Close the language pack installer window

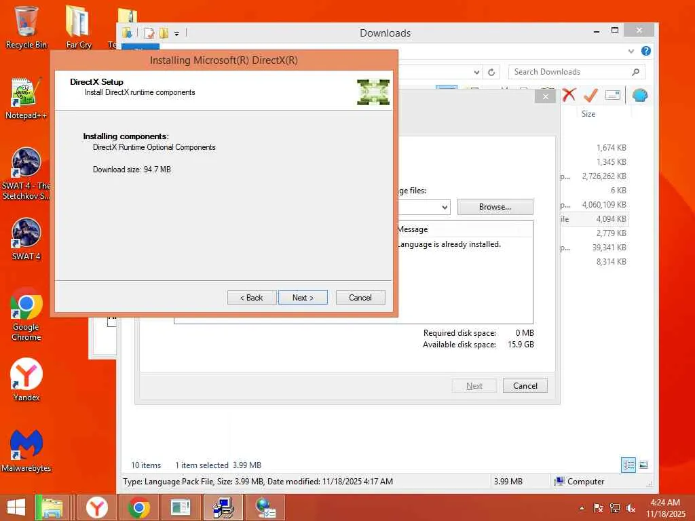(545, 96)
